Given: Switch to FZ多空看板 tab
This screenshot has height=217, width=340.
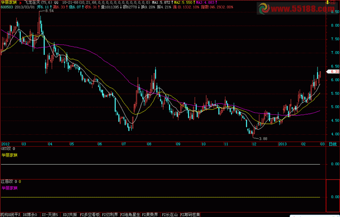Looking at the screenshot, I should pos(89,215).
